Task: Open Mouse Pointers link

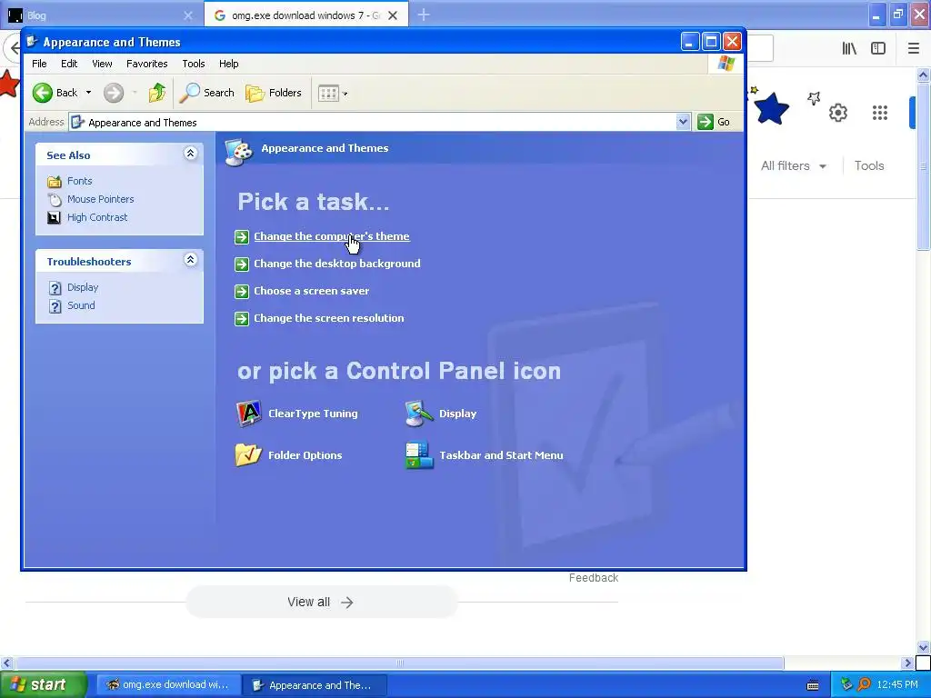Action: coord(100,199)
